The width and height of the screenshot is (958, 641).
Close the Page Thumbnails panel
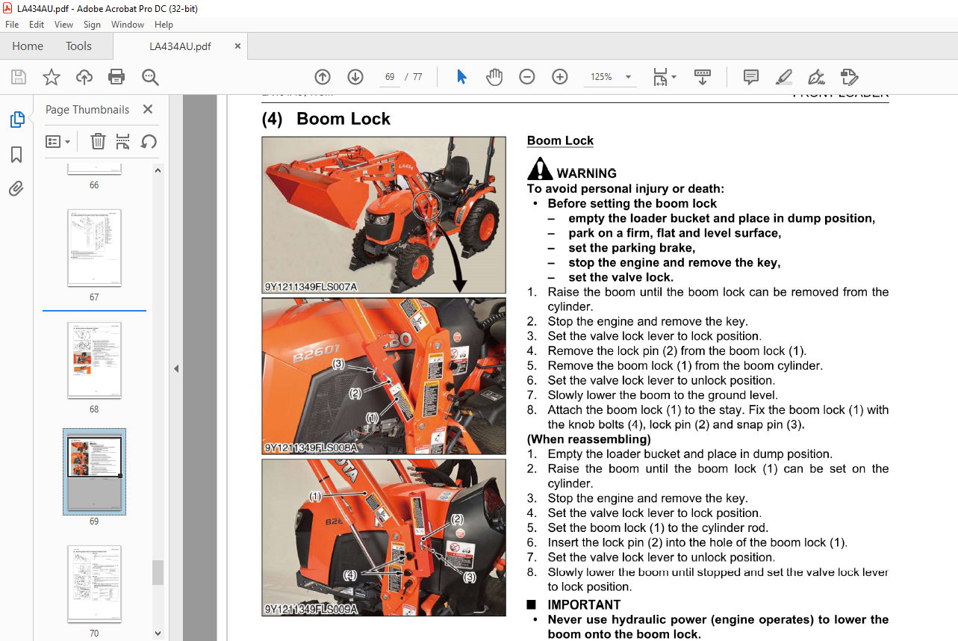pos(147,109)
